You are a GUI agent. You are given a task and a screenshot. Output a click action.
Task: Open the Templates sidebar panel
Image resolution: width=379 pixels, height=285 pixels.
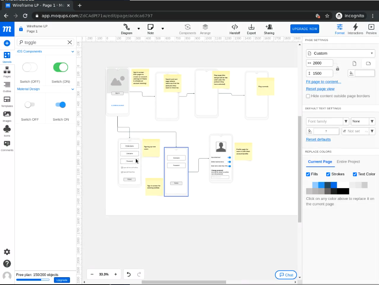point(7,102)
